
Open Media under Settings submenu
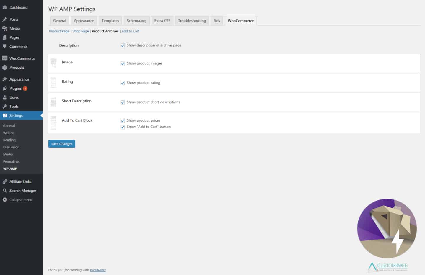tap(8, 154)
